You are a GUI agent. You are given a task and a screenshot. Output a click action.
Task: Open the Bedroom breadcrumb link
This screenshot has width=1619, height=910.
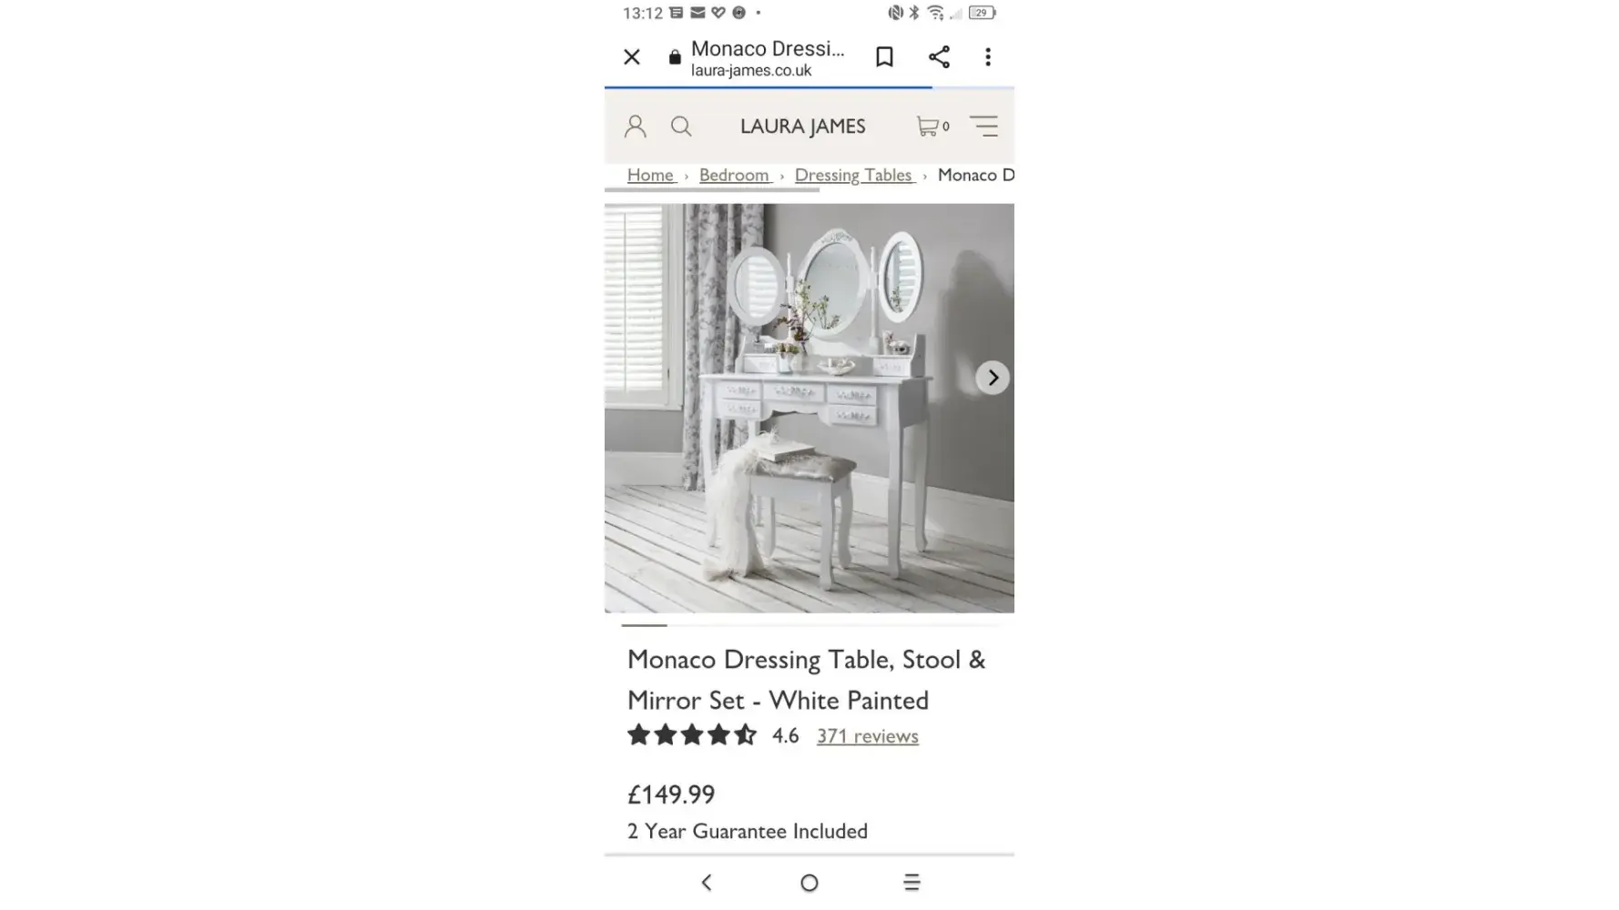734,175
